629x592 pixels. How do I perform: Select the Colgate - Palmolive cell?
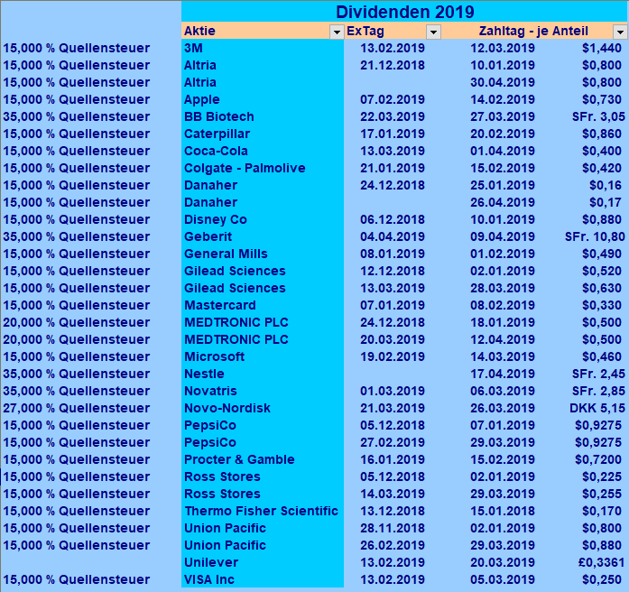(263, 168)
